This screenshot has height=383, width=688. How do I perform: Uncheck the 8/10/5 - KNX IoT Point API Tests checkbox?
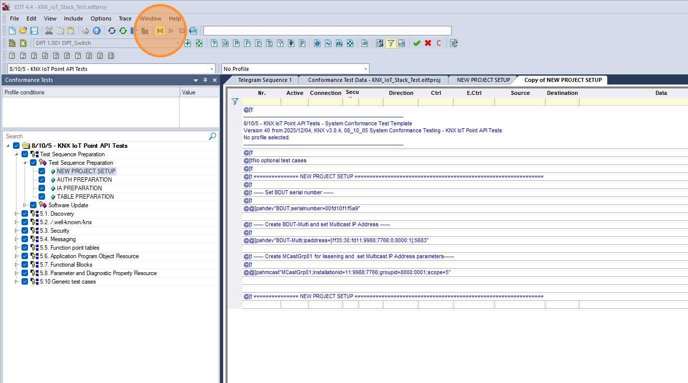[16, 146]
